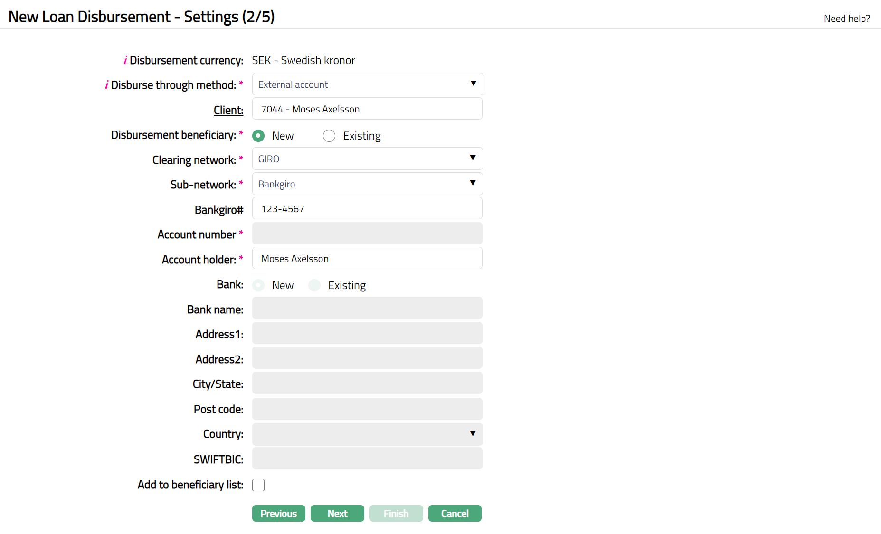Click info icon beside Disbursement currency
Image resolution: width=881 pixels, height=534 pixels.
click(125, 60)
